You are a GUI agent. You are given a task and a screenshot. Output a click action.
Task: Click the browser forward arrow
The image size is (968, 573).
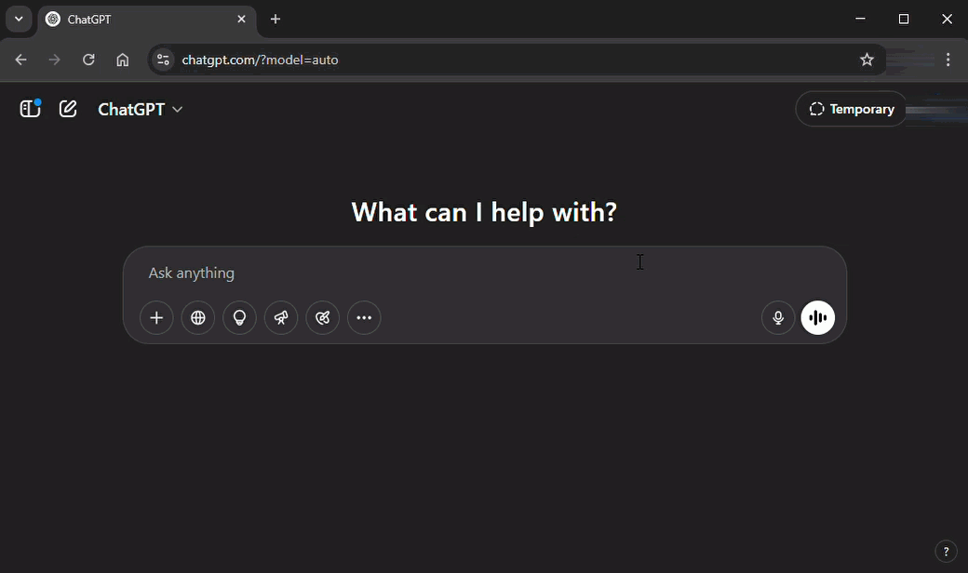pos(54,60)
